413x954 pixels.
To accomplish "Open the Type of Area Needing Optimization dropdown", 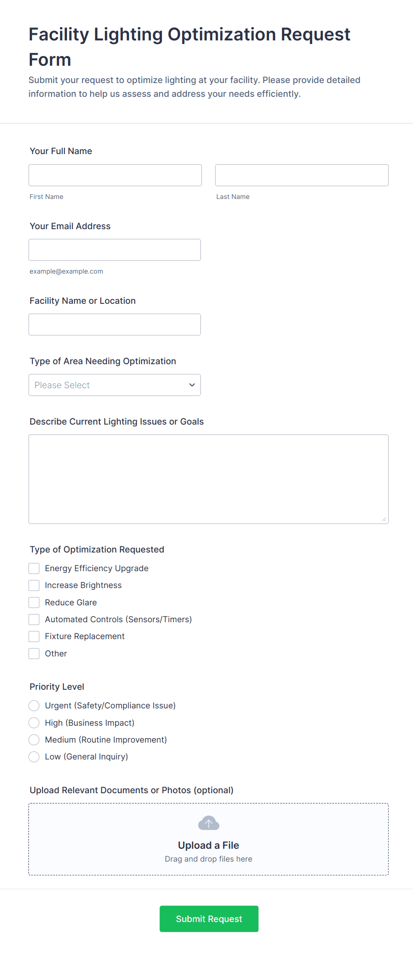I will (114, 385).
